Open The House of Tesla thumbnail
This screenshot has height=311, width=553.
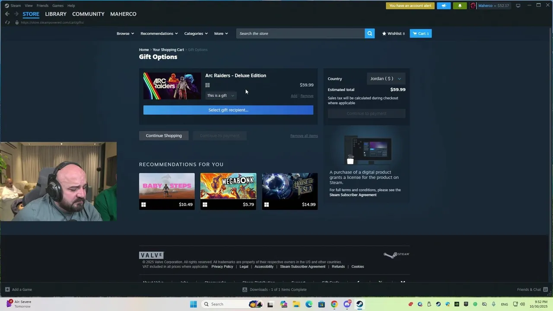[290, 186]
